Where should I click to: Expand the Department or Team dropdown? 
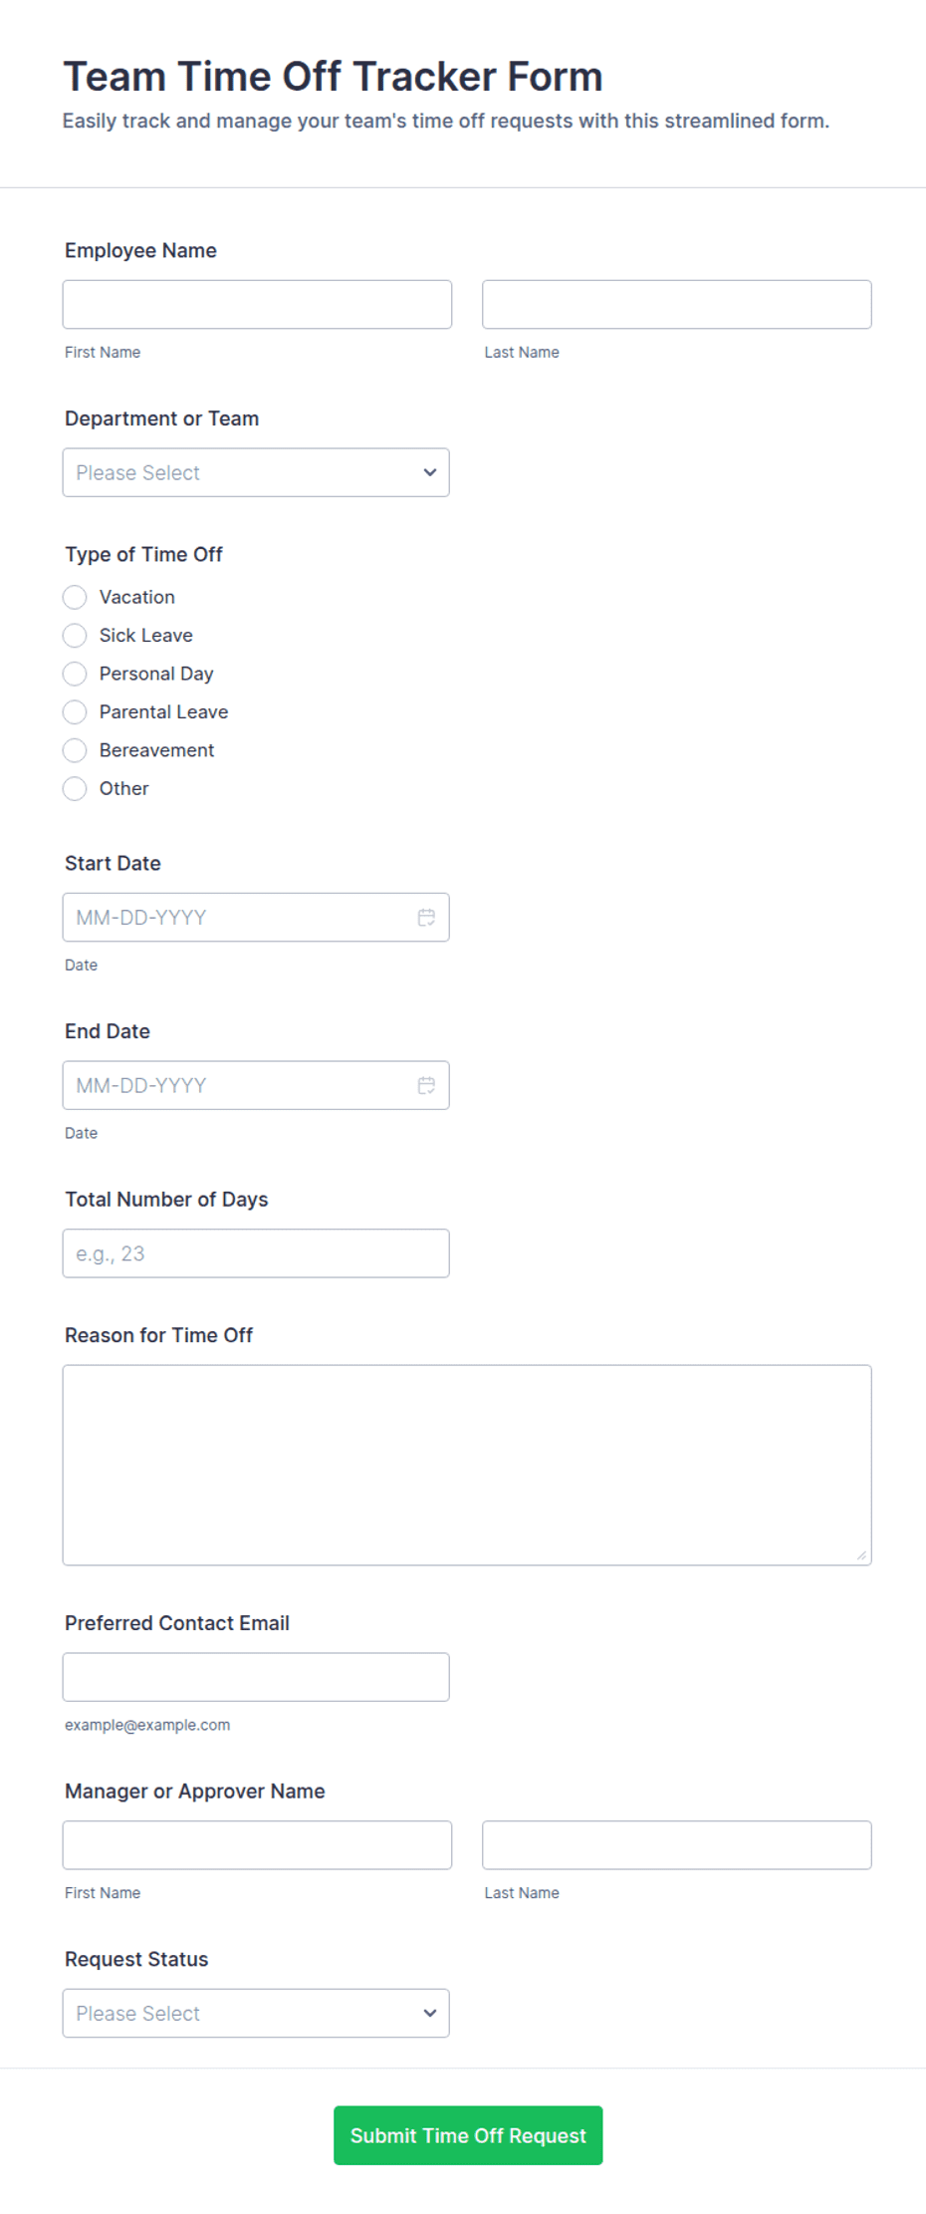tap(256, 472)
